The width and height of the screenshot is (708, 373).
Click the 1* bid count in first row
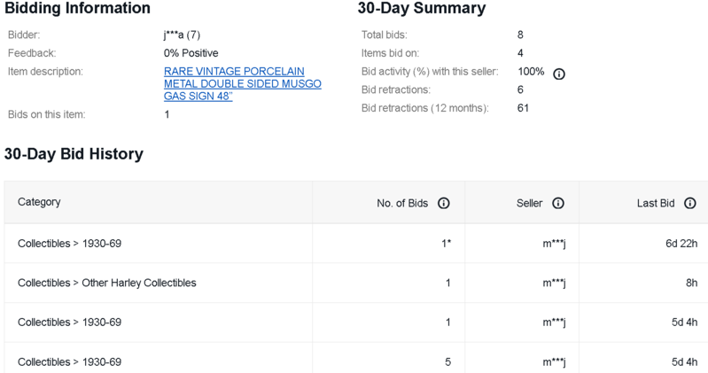pos(446,244)
